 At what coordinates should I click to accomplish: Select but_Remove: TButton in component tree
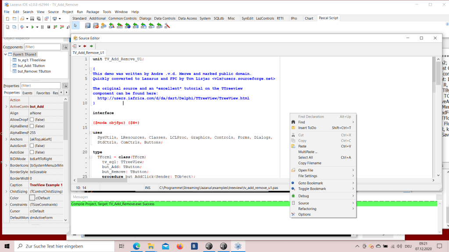tap(34, 71)
